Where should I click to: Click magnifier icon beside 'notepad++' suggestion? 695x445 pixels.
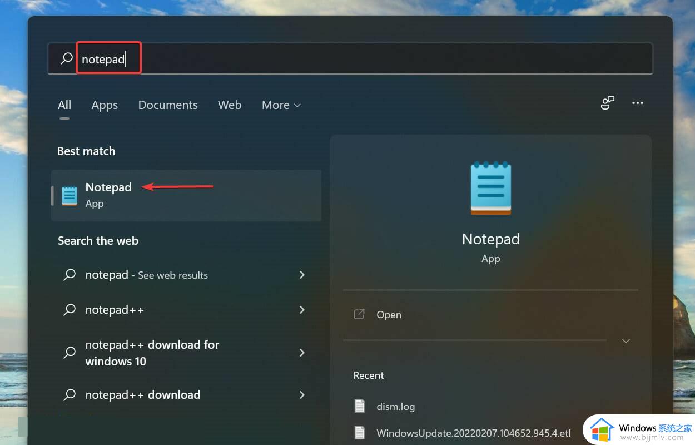(x=69, y=310)
